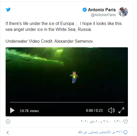
Task: Click the sea angel in the video frame
Action: click(x=74, y=77)
